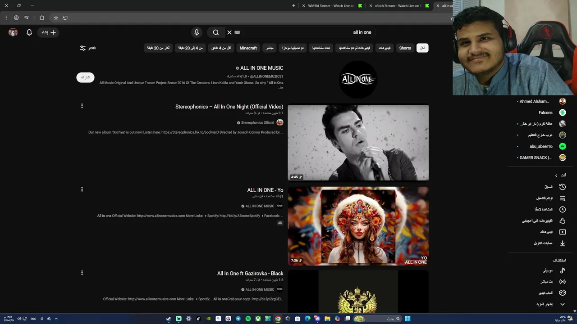Open more options for ALL IN ONE - Yo

tap(82, 189)
